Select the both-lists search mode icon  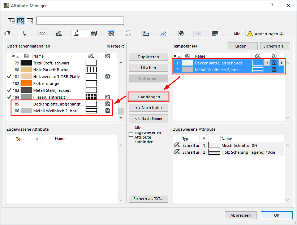click(21, 21)
